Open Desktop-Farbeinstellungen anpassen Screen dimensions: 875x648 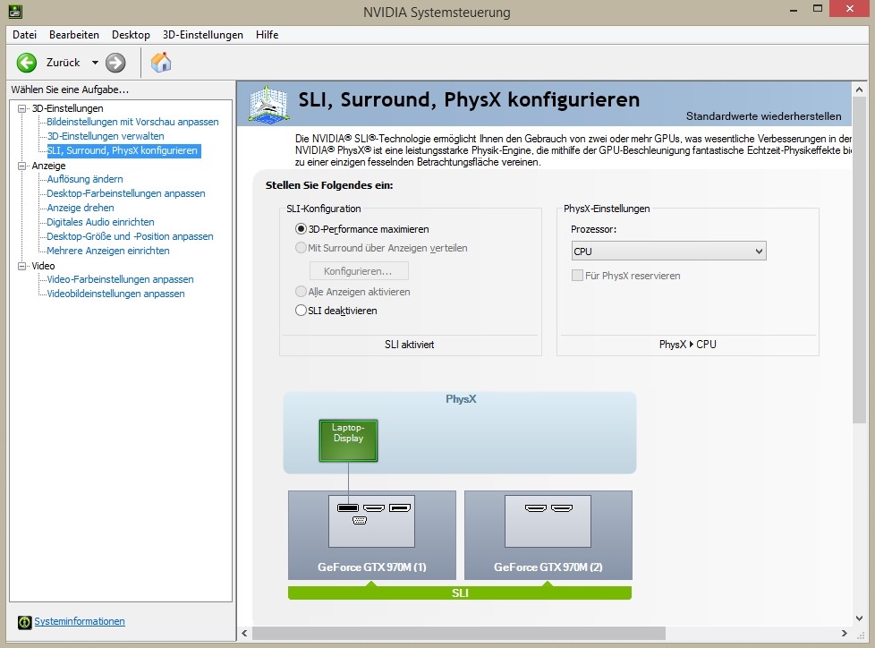(x=126, y=193)
